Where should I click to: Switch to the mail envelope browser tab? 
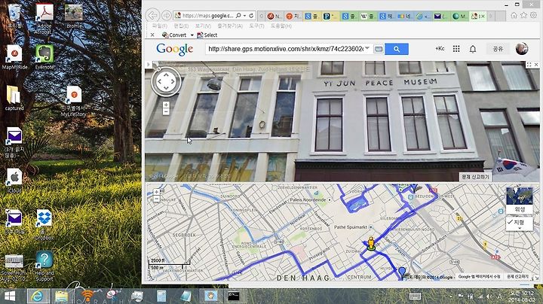pos(441,16)
